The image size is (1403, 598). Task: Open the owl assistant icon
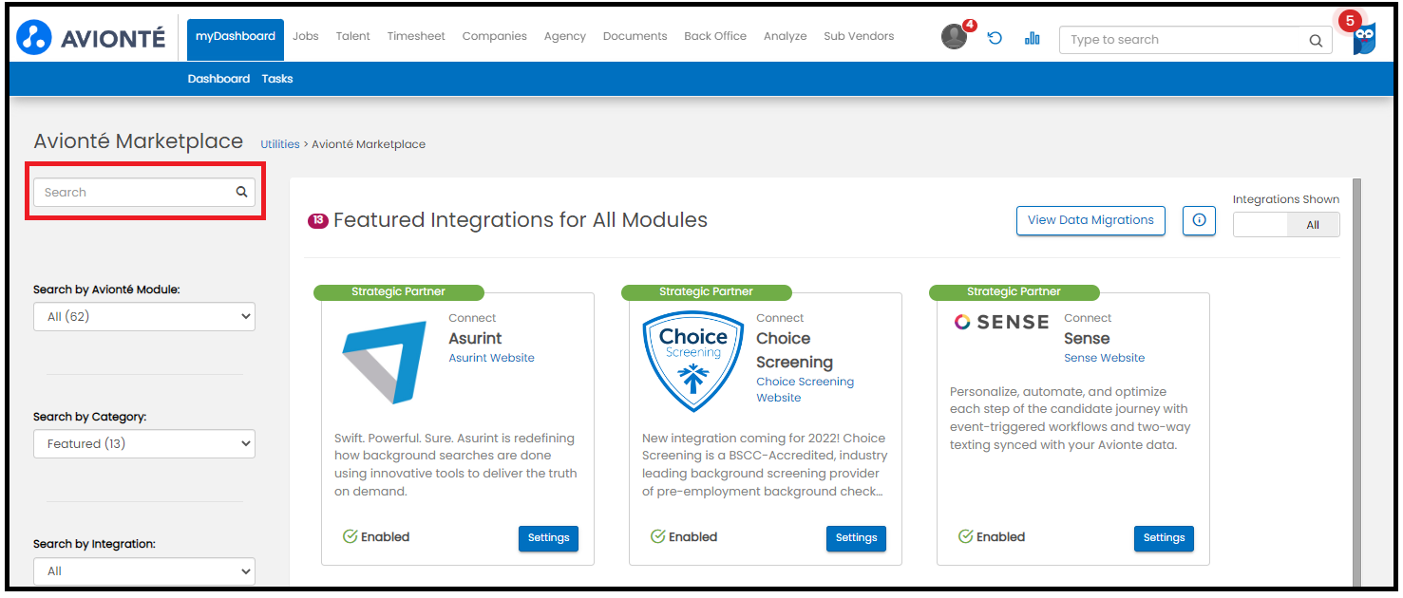(x=1365, y=38)
